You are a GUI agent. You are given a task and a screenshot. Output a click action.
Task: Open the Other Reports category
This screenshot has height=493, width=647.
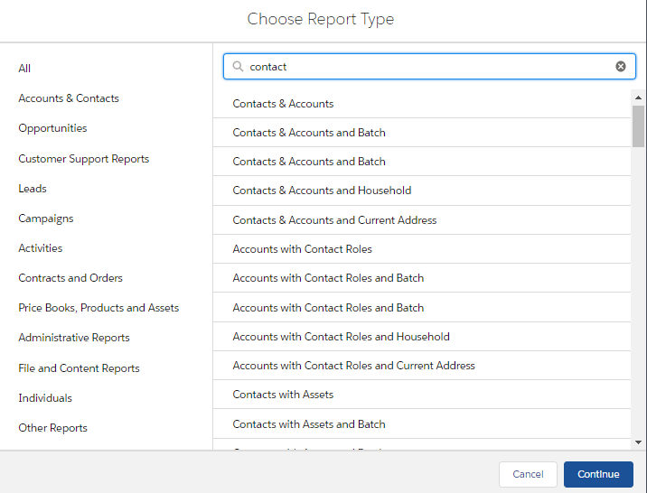[52, 428]
